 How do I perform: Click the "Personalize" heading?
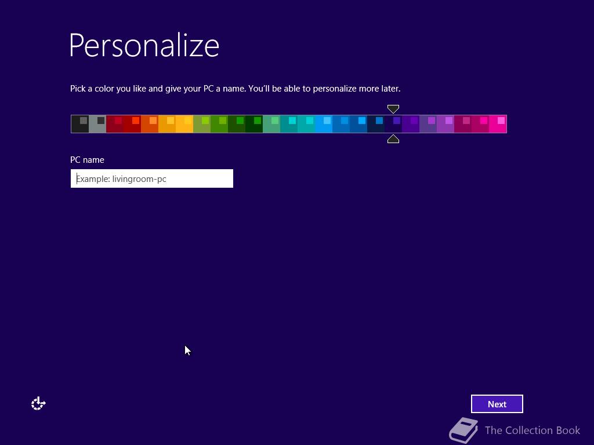pos(144,46)
